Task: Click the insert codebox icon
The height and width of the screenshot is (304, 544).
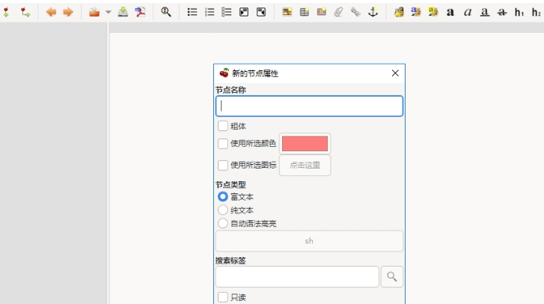Action: 322,12
